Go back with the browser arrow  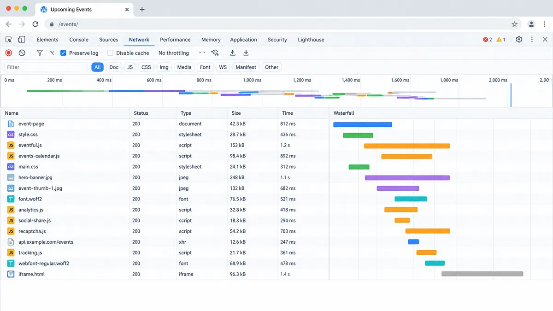click(9, 24)
